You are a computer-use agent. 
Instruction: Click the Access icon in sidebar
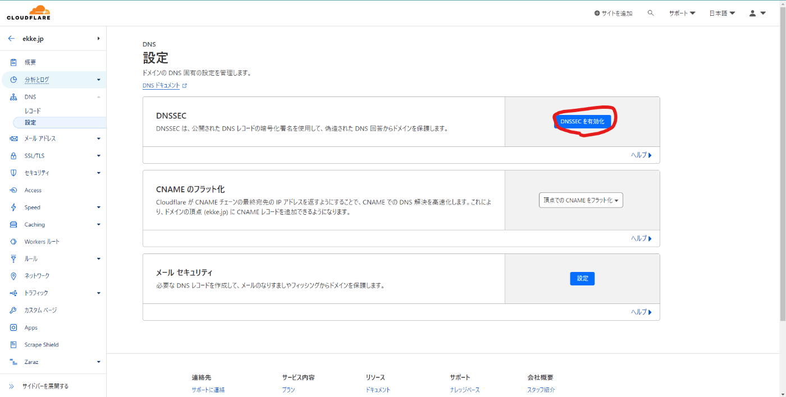click(13, 190)
